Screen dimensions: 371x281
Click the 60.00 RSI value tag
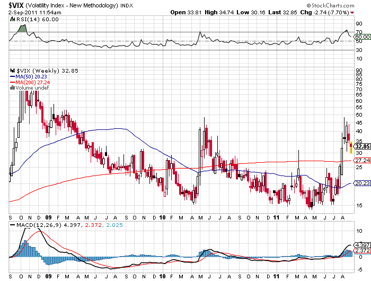[362, 37]
